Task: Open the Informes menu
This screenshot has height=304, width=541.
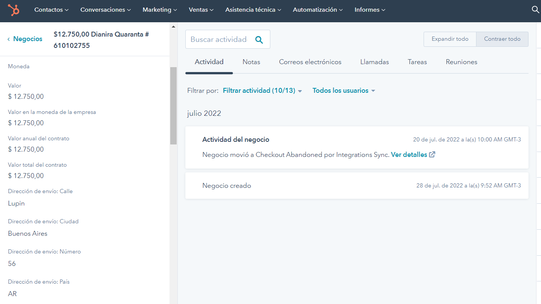Action: point(370,10)
